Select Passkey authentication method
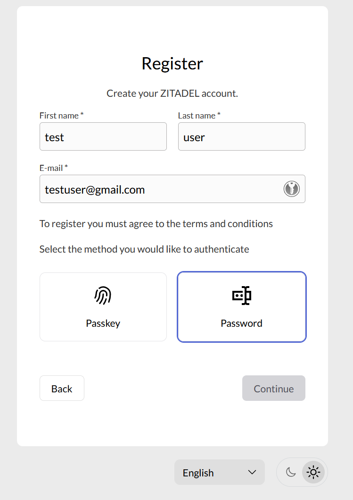Image resolution: width=353 pixels, height=500 pixels. point(103,307)
